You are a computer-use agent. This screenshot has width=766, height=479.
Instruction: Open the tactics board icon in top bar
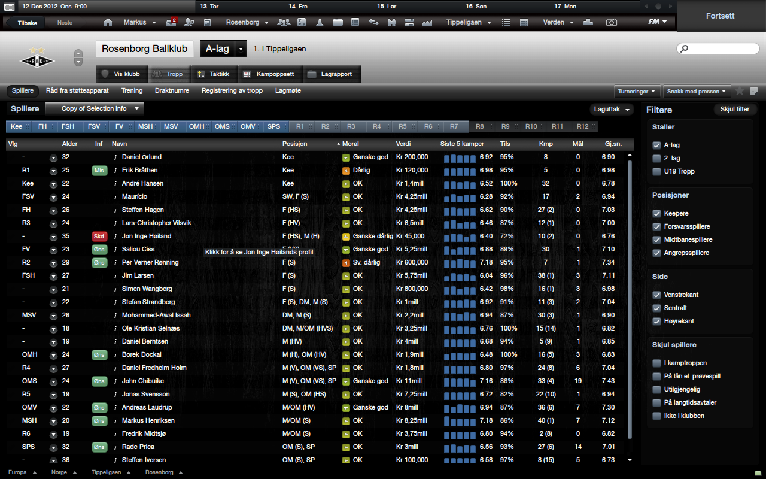pyautogui.click(x=302, y=22)
